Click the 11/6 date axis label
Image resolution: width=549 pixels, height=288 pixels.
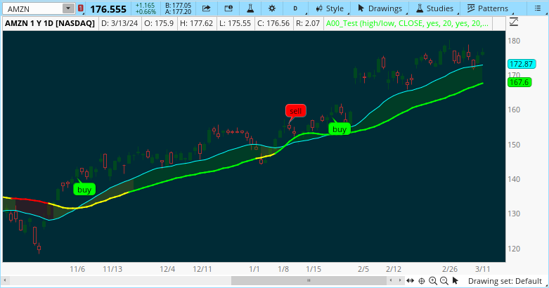click(x=77, y=269)
